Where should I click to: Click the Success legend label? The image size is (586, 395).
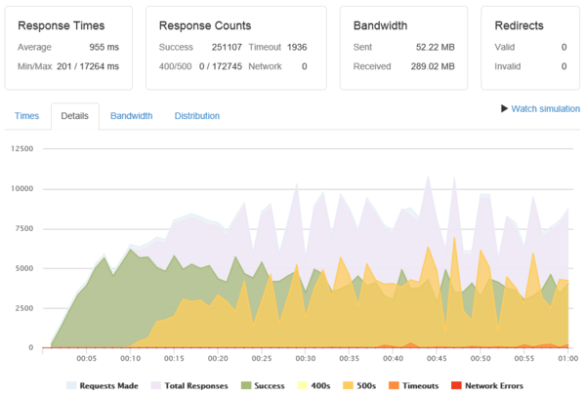click(270, 386)
